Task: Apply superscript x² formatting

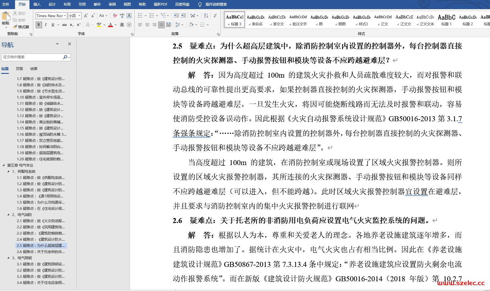Action: [x=79, y=25]
